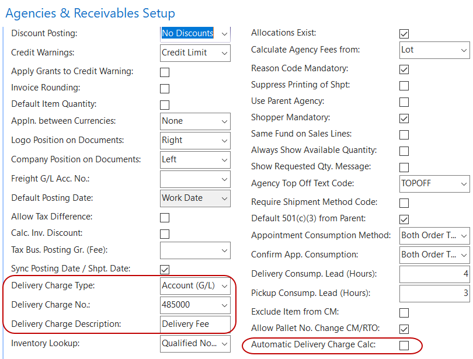Image resolution: width=473 pixels, height=359 pixels.
Task: Enable the Use Parent Agency checkbox
Action: (x=404, y=102)
